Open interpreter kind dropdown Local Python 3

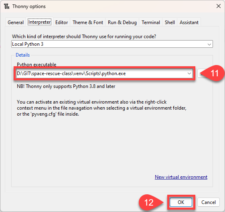112,44
